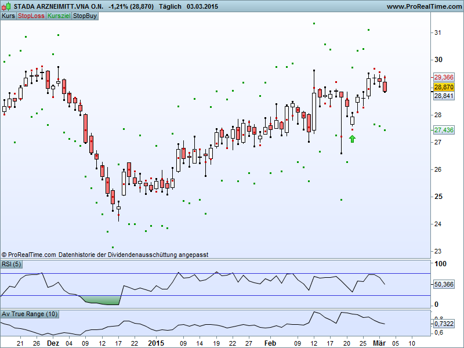Image resolution: width=464 pixels, height=348 pixels.
Task: Click the candlestick chart icon beside the title
Action: 7,6
